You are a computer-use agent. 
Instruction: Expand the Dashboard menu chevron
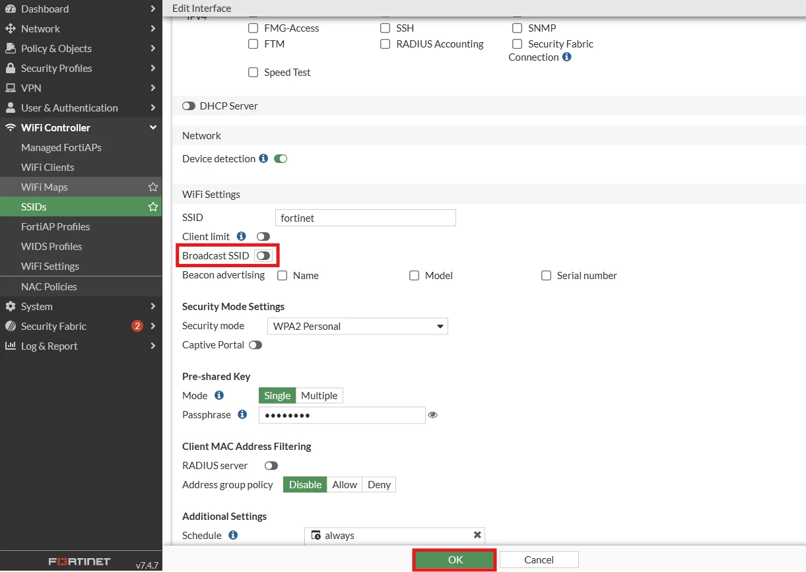pos(153,9)
